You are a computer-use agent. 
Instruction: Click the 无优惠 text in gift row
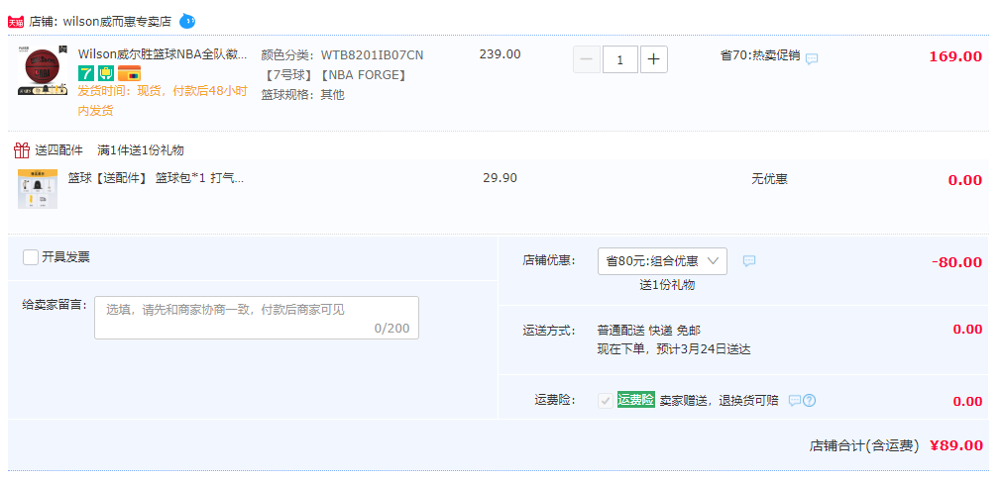770,179
